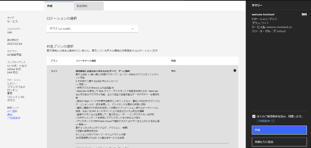Viewport: 311px width, 148px height.
Task: Select the ライト plan checkmark icon
Action: click(x=235, y=70)
